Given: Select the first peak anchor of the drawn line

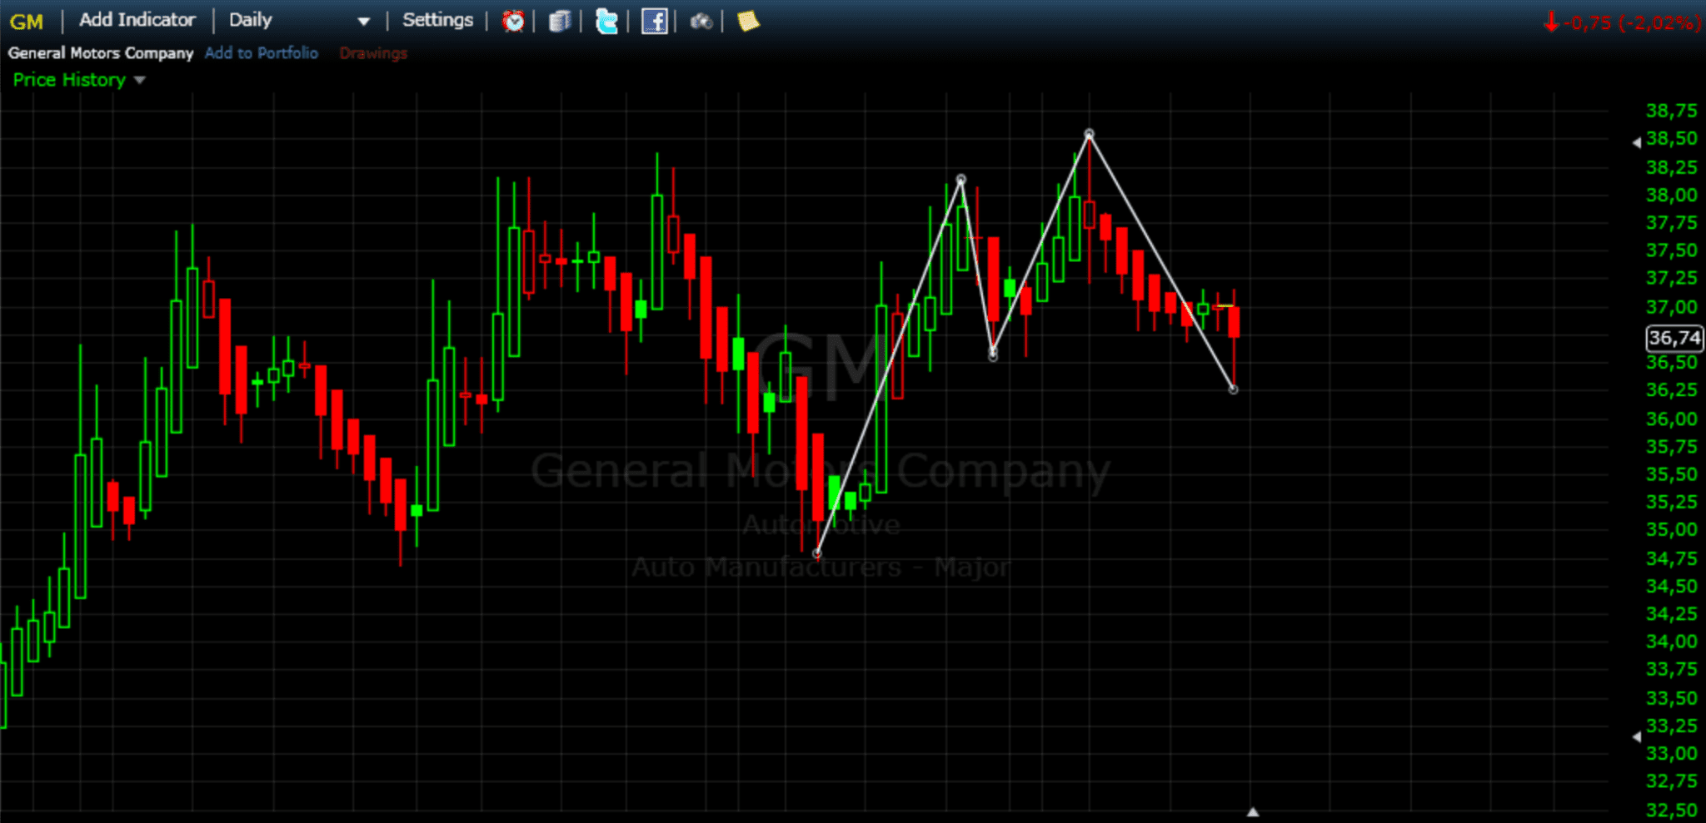Looking at the screenshot, I should [x=960, y=180].
